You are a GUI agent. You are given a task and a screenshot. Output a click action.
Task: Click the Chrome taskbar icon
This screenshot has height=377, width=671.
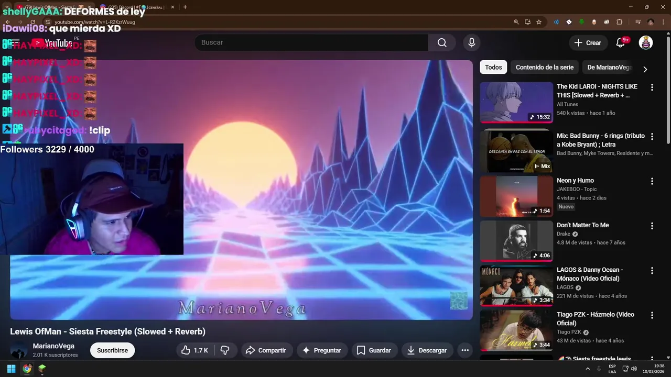(x=27, y=369)
